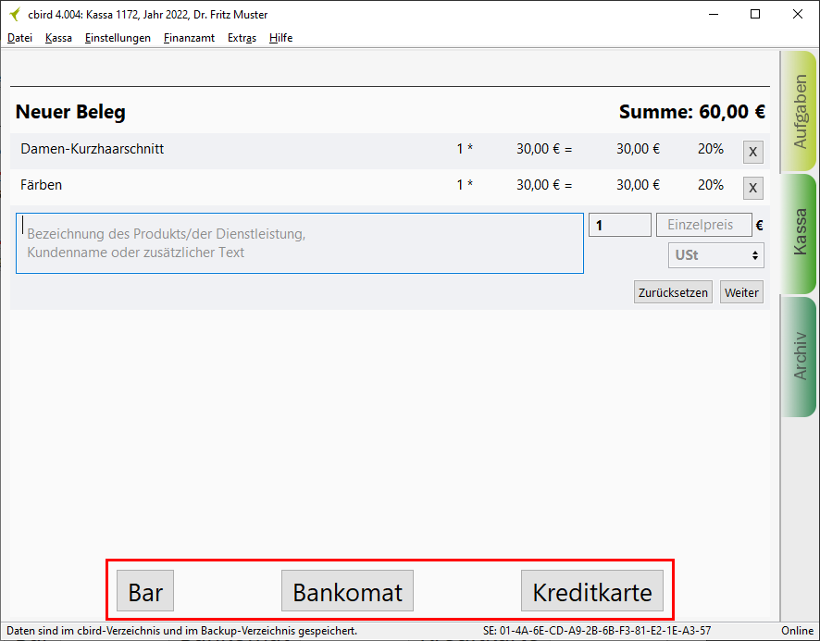Viewport: 820px width, 641px height.
Task: Open the Hilfe menu
Action: 280,38
